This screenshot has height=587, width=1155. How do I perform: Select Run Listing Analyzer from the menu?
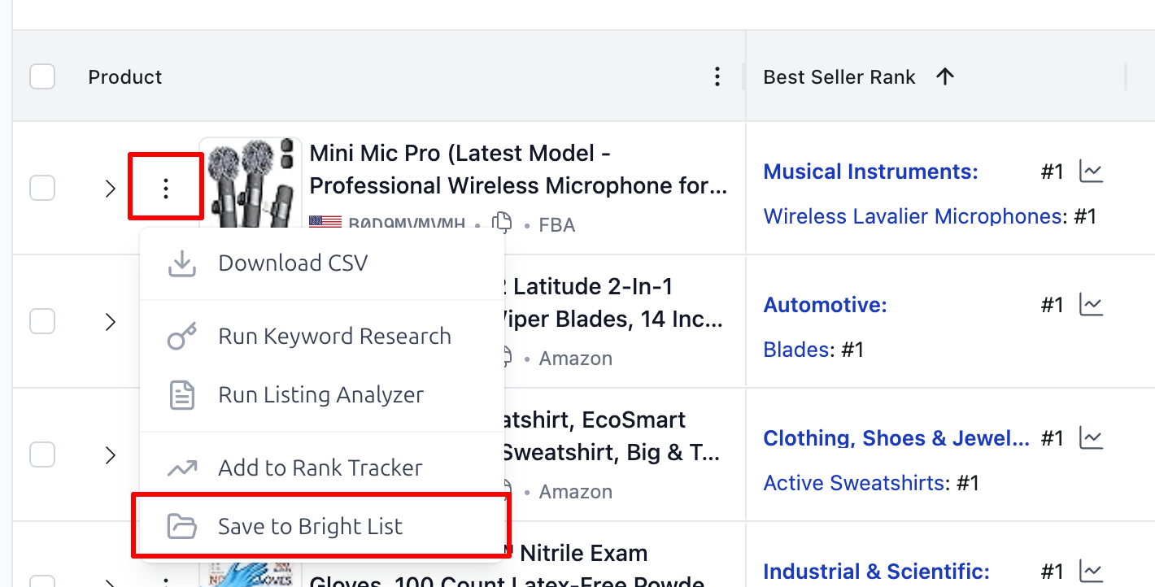click(x=320, y=394)
